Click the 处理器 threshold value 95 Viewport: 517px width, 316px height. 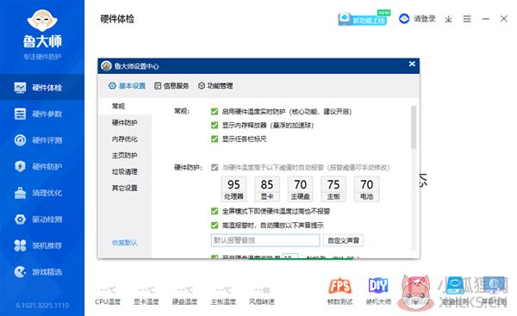coord(234,184)
